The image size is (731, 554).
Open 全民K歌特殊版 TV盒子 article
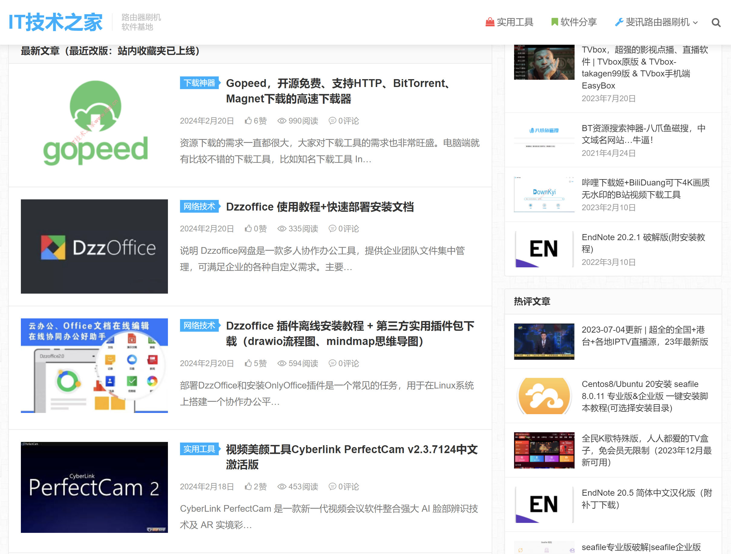pyautogui.click(x=646, y=450)
